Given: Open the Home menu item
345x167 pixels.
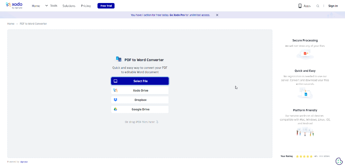Looking at the screenshot, I should [x=36, y=6].
